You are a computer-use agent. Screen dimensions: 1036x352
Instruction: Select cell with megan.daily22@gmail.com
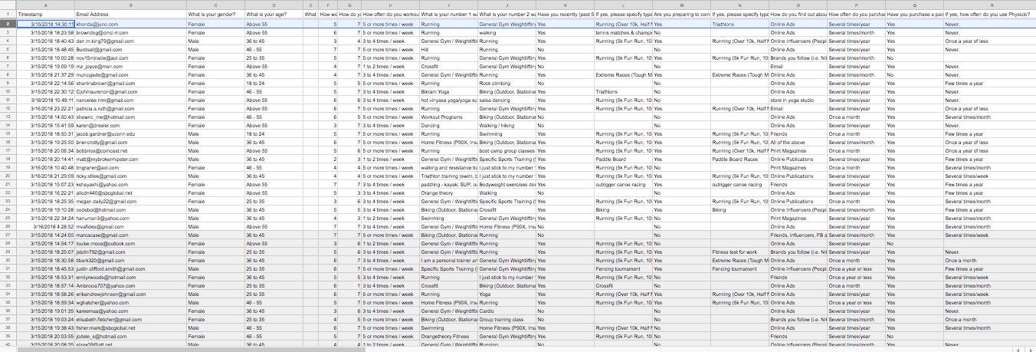click(129, 202)
